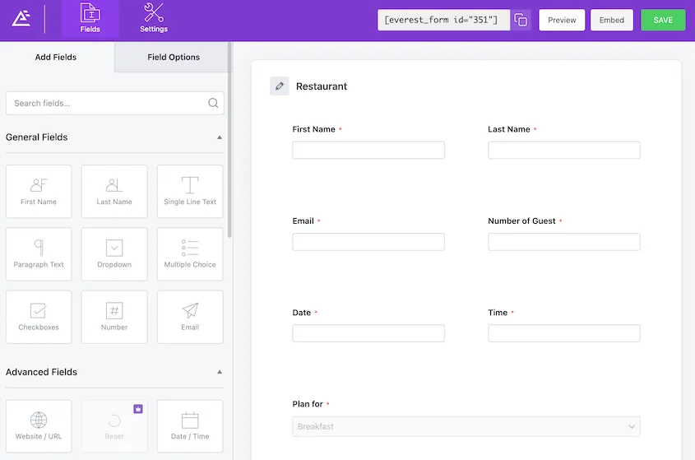Screen dimensions: 695x460
Task: Select the Plan for label
Action: [x=308, y=404]
